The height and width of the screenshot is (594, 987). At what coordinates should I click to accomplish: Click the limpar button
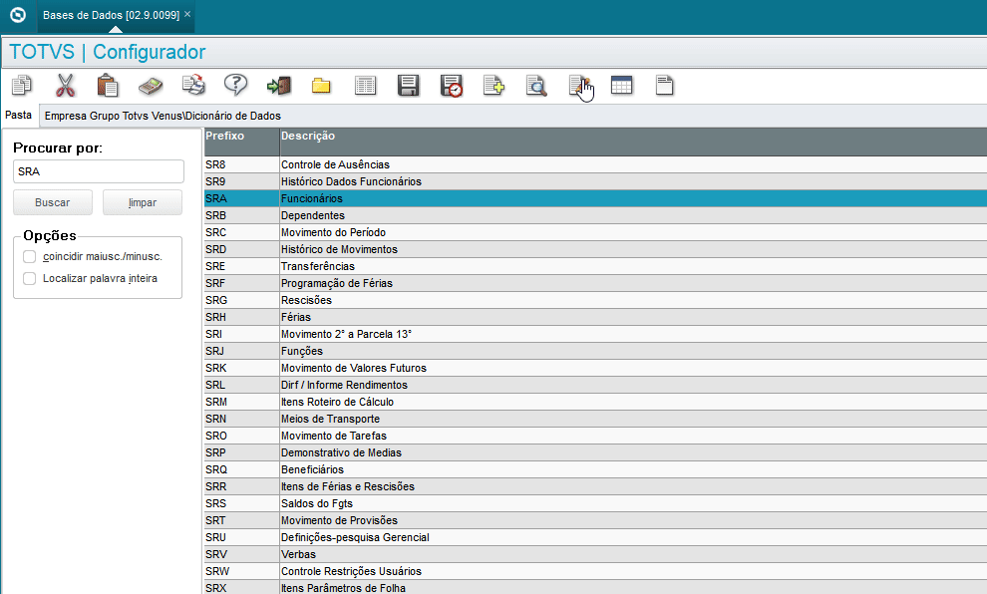pos(143,202)
